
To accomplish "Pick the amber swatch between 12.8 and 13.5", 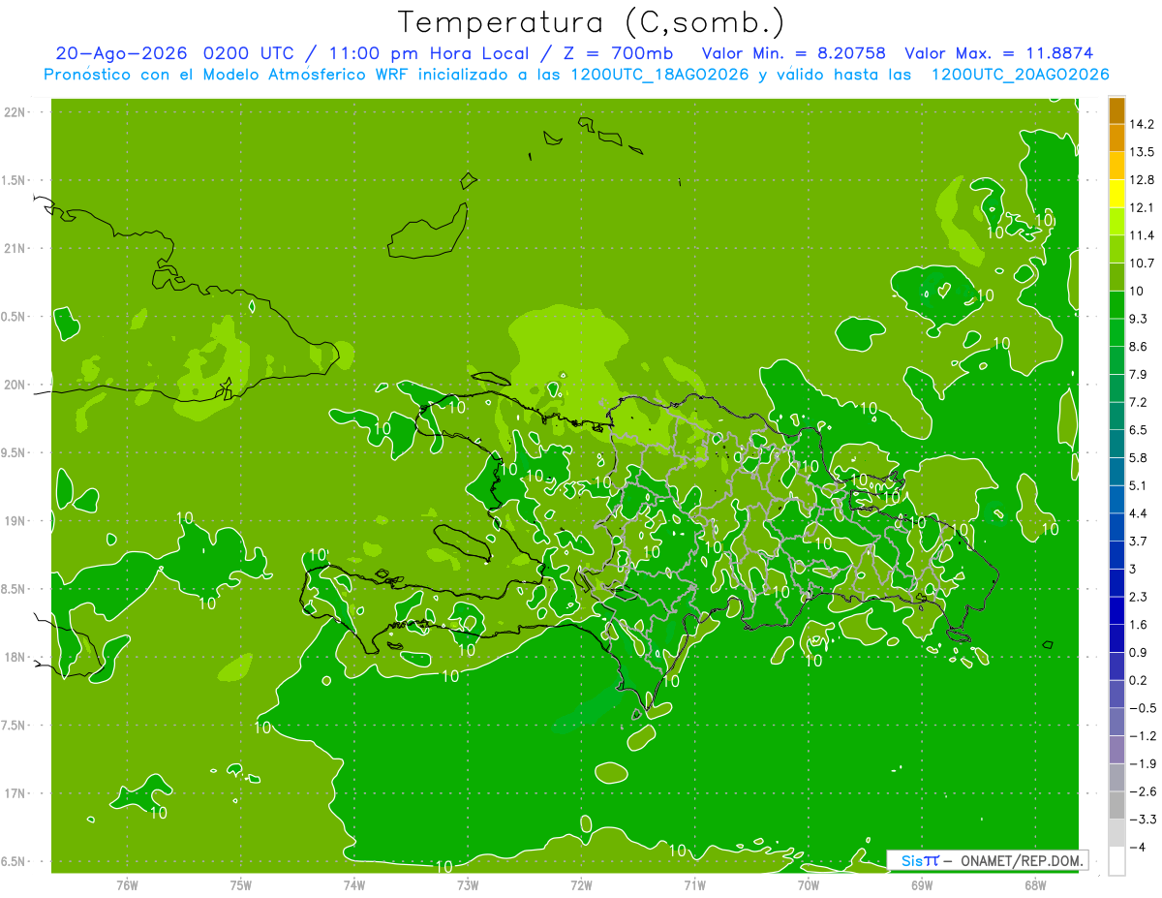I will [1116, 166].
